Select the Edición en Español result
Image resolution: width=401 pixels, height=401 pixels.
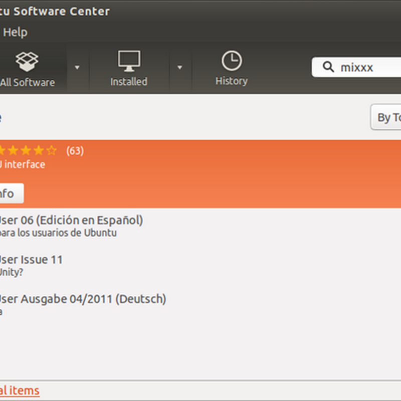coord(200,226)
